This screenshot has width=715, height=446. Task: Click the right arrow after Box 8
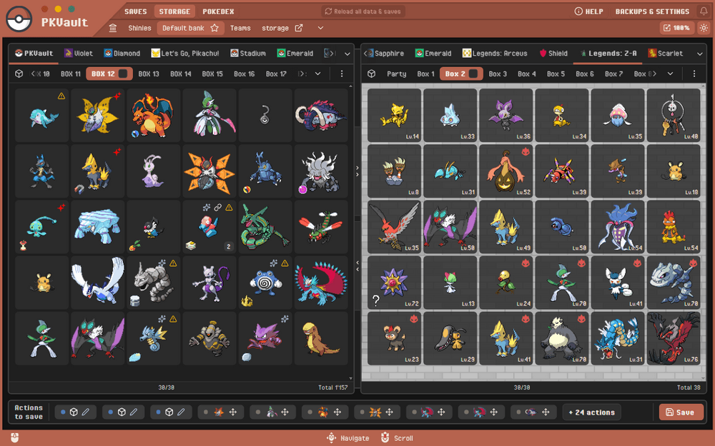(x=654, y=74)
